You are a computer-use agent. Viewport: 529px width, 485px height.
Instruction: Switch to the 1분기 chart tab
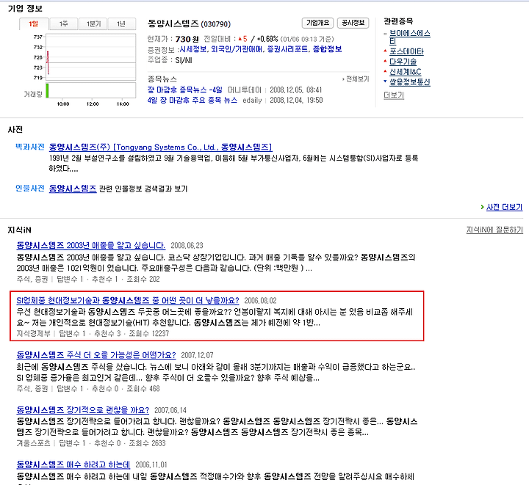point(93,23)
